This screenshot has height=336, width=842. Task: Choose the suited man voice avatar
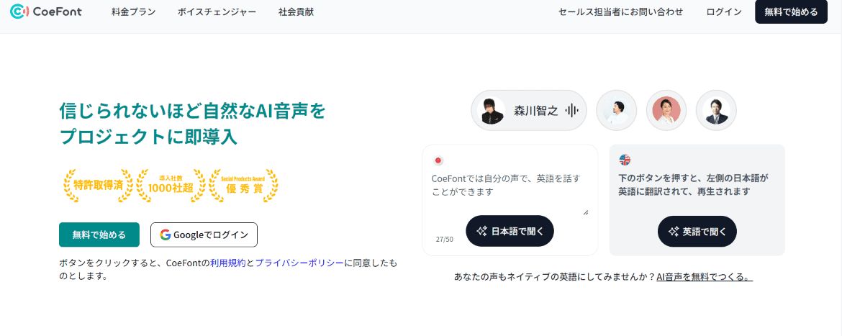click(717, 111)
